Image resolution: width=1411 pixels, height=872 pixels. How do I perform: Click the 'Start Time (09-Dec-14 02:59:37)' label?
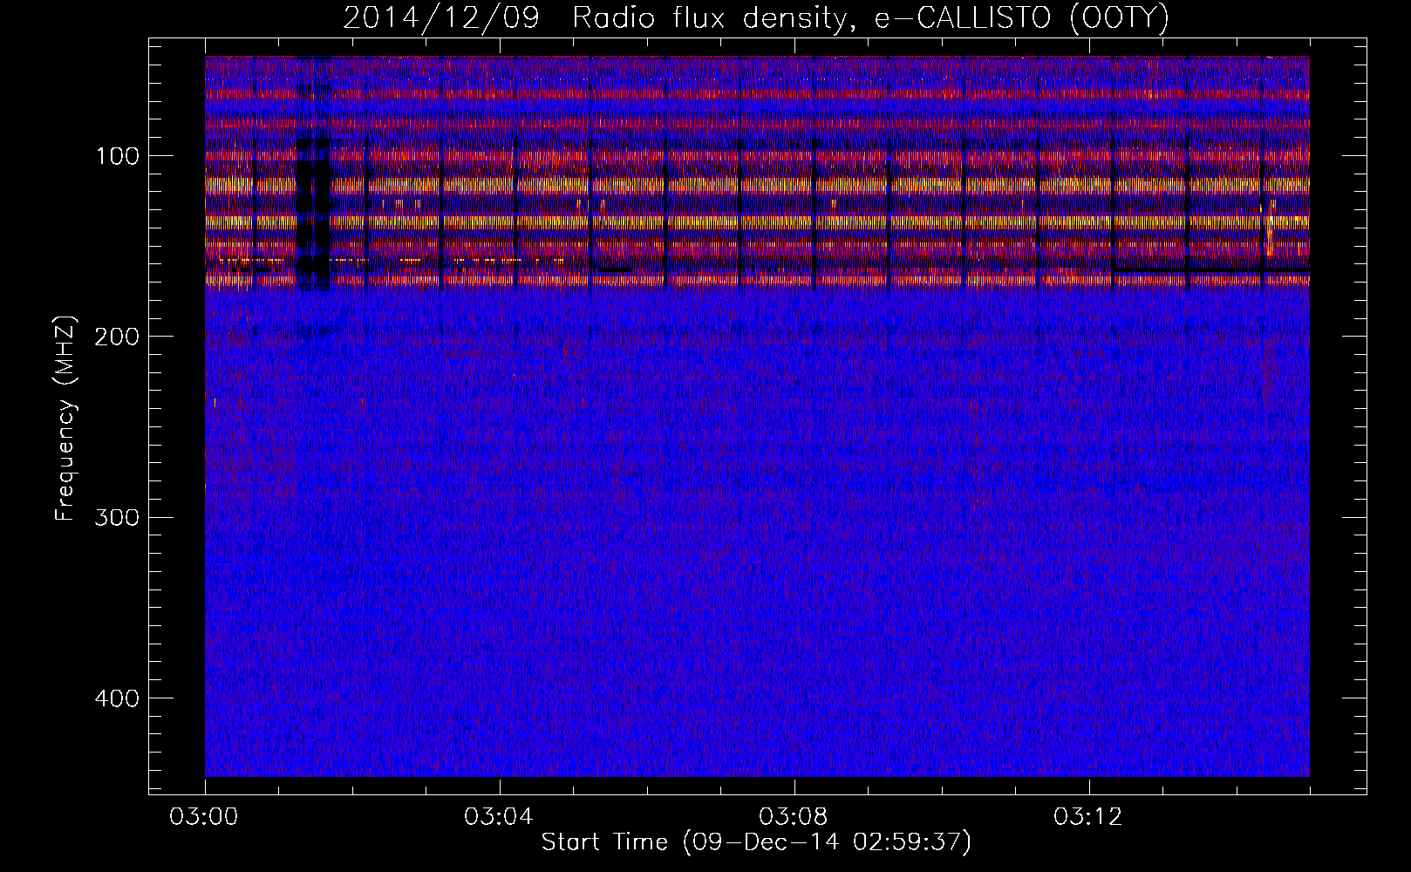point(756,842)
